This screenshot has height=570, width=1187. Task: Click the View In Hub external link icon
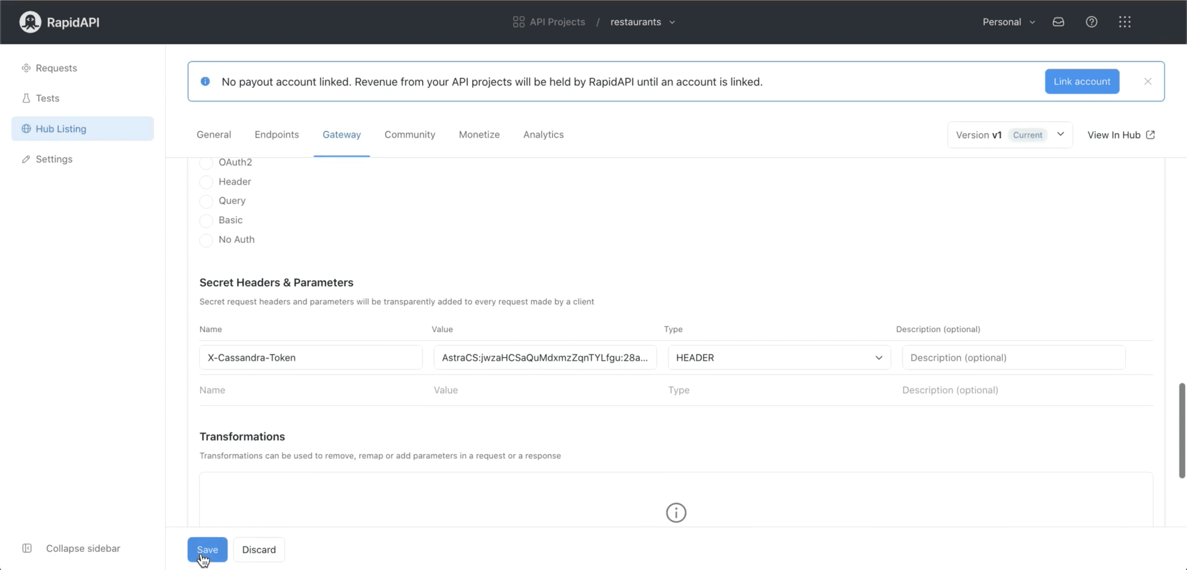tap(1150, 135)
